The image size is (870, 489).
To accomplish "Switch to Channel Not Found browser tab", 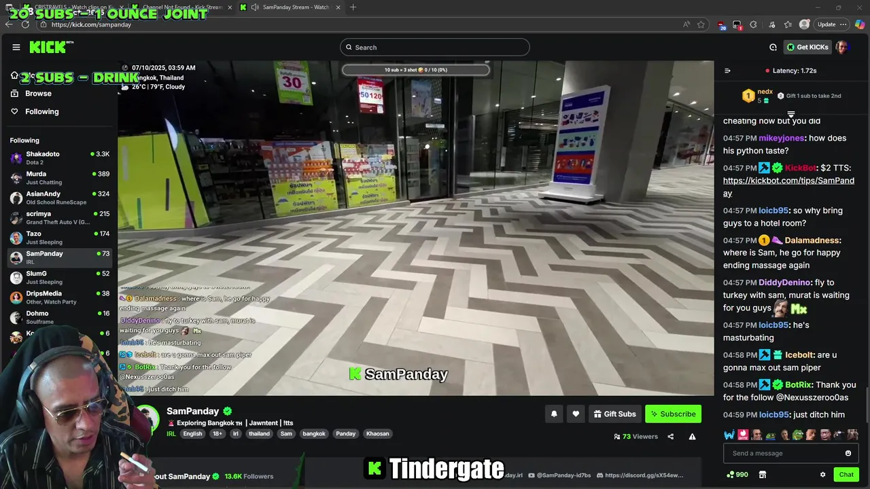I will (182, 7).
